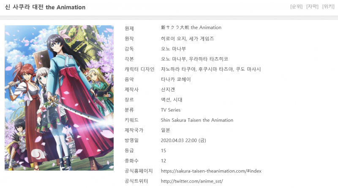Open the official homepage URL
Screen dimensions: 338x188
point(211,171)
